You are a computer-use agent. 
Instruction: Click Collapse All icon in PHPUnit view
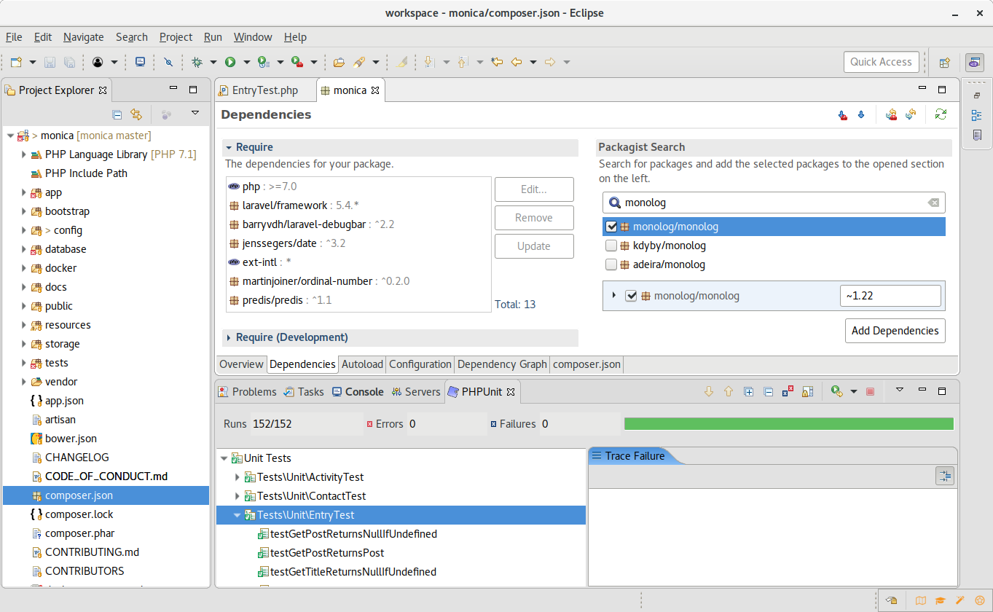click(x=768, y=392)
